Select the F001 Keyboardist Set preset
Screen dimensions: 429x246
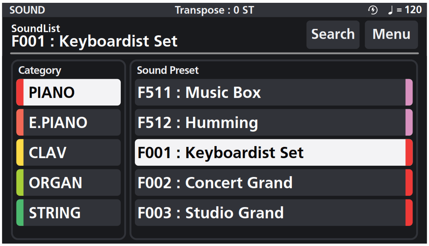pos(273,152)
